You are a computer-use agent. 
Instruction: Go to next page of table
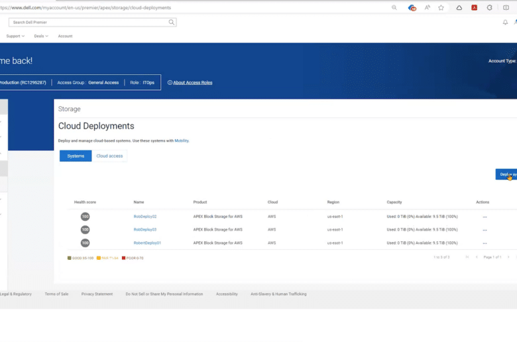[508, 257]
